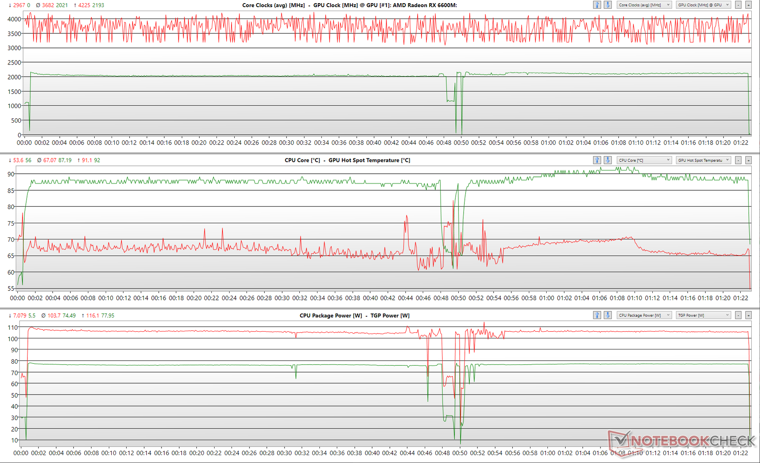Click the Core Clocks graph title text

[350, 5]
